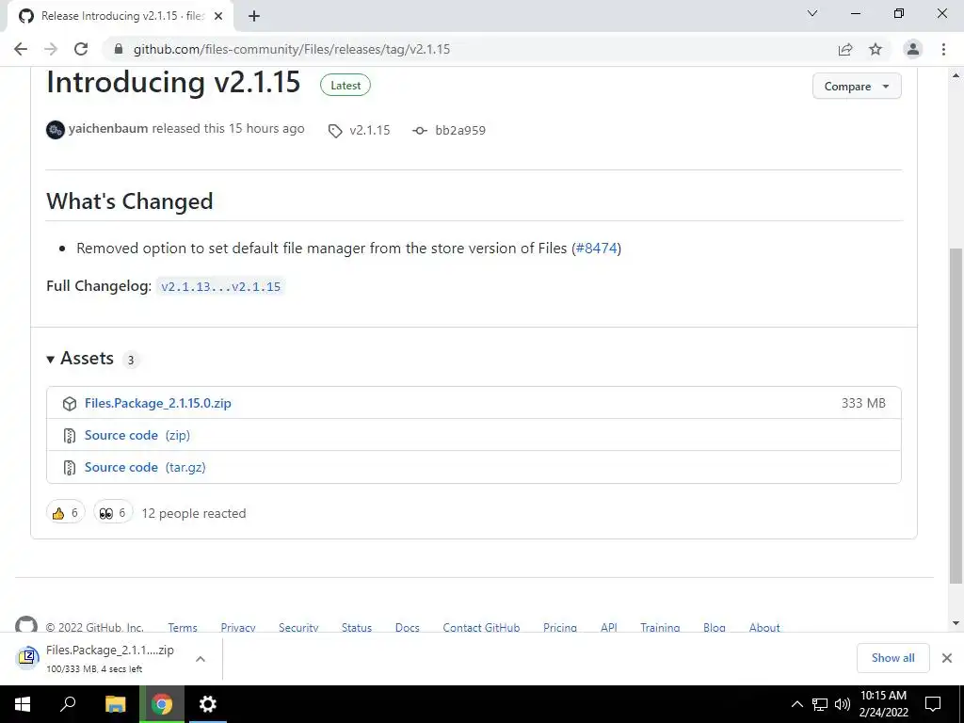Open Windows taskbar search
The width and height of the screenshot is (964, 723).
click(x=68, y=704)
